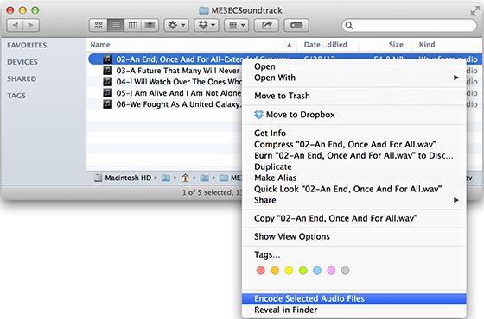Click the audio icon of the 06 track
The height and width of the screenshot is (319, 484).
pos(107,104)
